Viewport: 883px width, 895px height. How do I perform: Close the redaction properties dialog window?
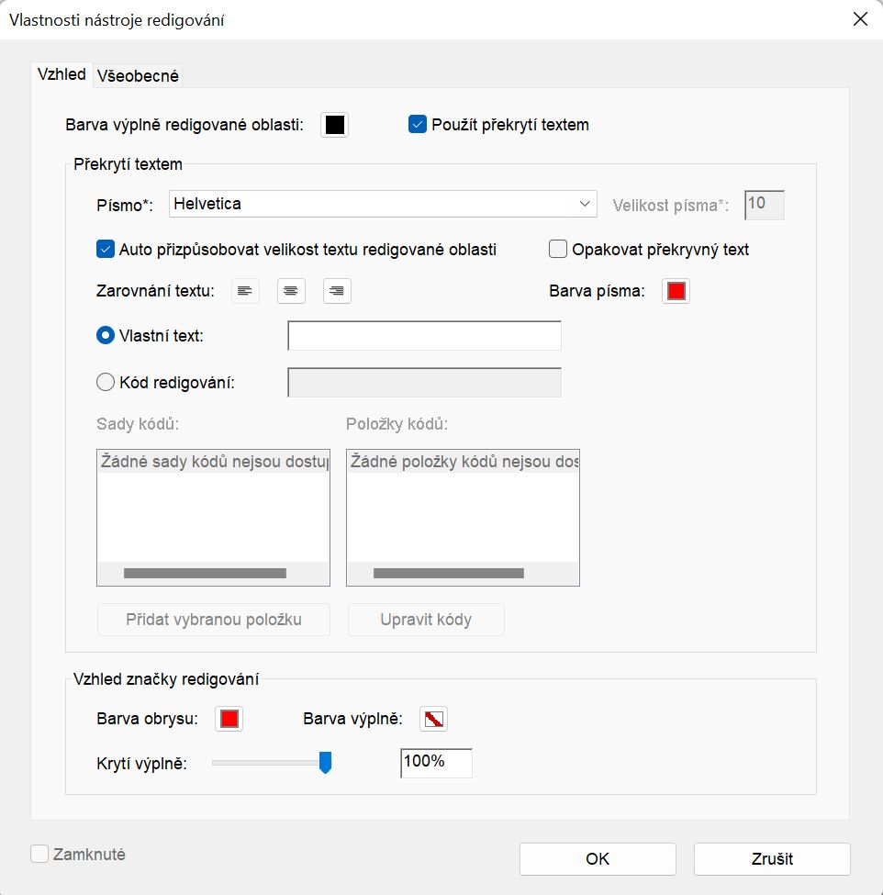(860, 19)
